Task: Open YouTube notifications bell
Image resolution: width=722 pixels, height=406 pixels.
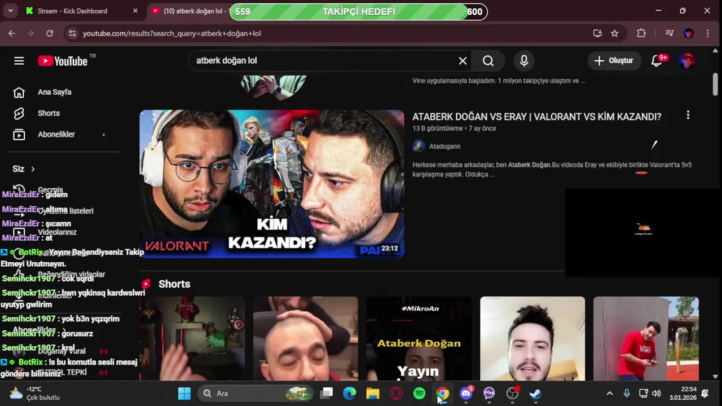Action: point(657,61)
